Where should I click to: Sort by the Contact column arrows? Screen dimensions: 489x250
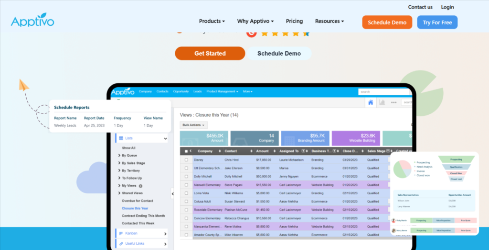[251, 151]
